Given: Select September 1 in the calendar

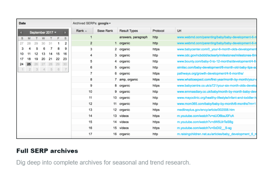Looking at the screenshot, I should (x=58, y=43).
